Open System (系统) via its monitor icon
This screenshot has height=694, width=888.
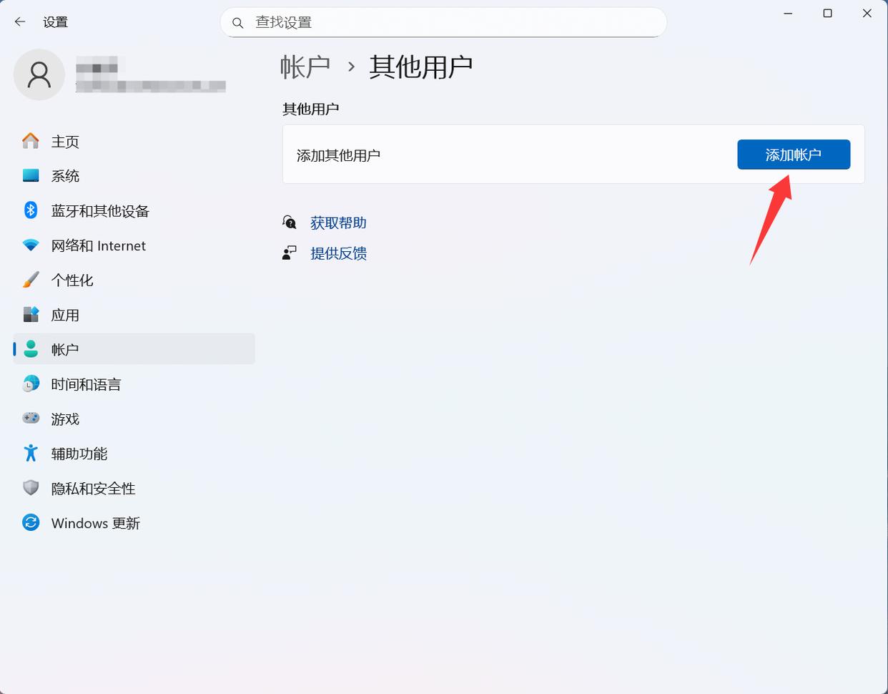coord(31,175)
